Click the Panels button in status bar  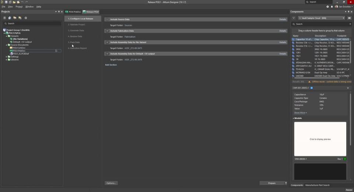point(349,190)
